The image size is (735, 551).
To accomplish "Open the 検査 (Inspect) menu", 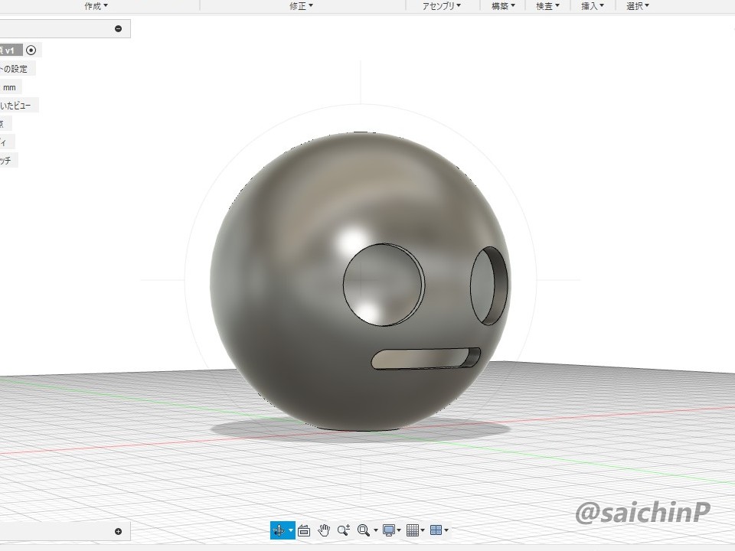I will 547,5.
